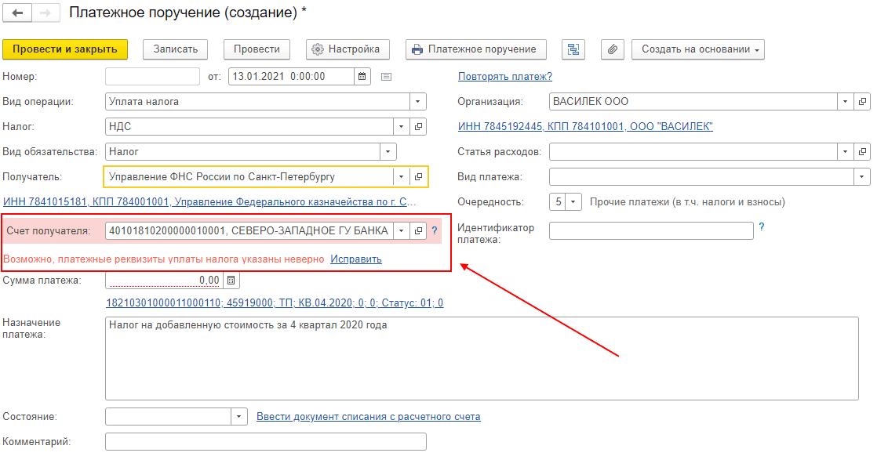888x460 pixels.
Task: Click the Настройка button
Action: coord(346,49)
